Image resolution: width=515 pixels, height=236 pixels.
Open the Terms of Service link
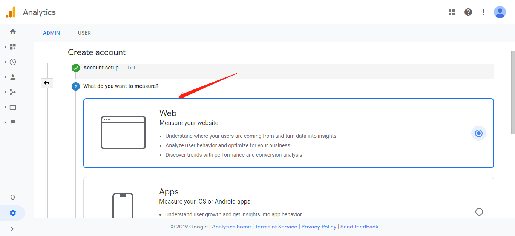(x=276, y=227)
